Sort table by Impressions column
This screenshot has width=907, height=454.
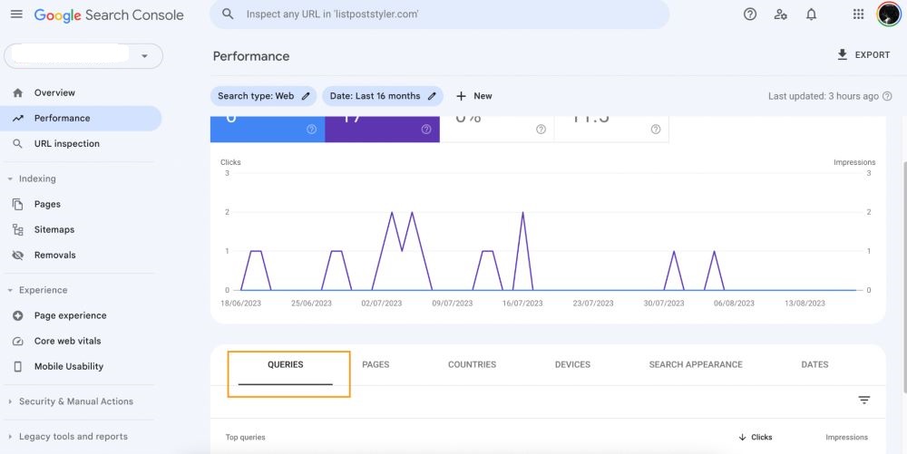(x=846, y=438)
